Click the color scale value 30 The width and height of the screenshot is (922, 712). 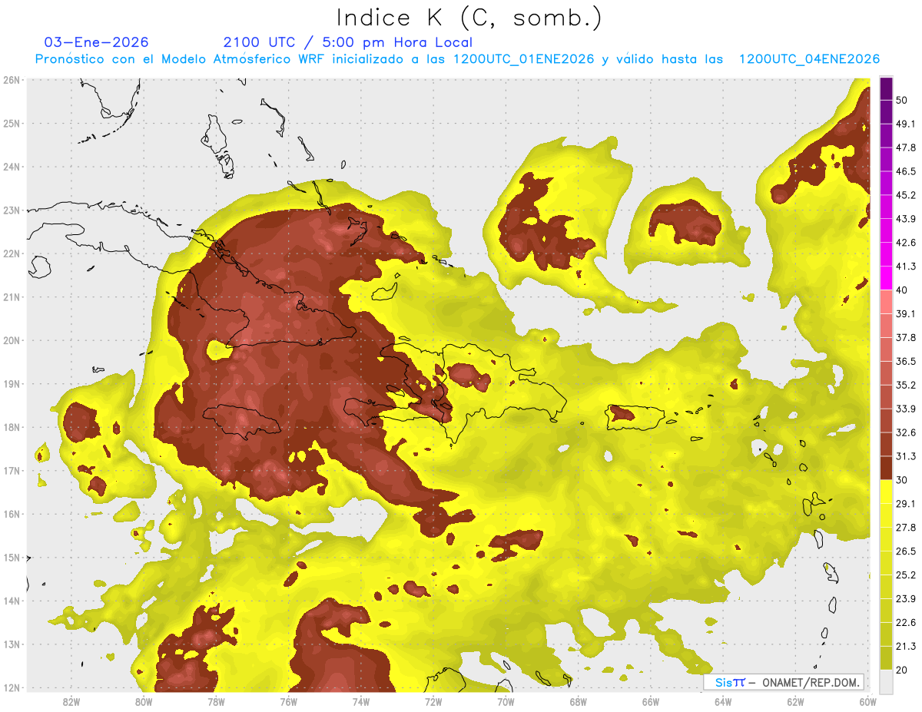(x=902, y=479)
